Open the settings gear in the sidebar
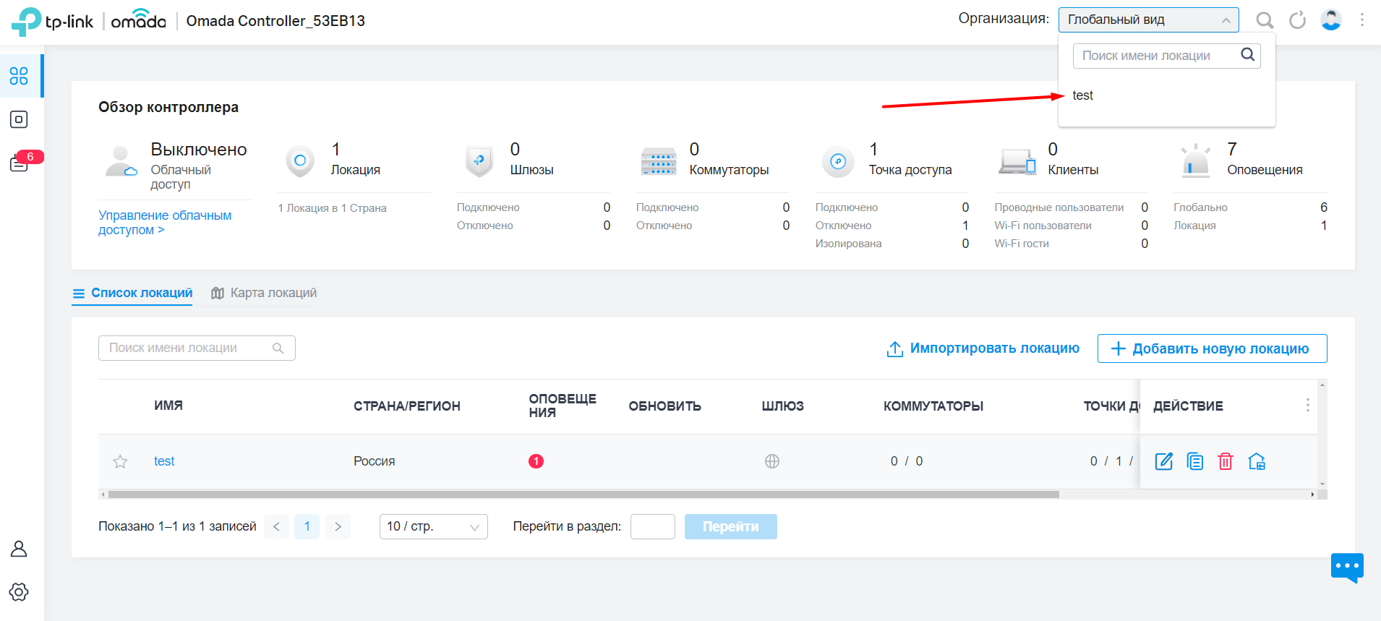This screenshot has width=1381, height=621. [19, 592]
